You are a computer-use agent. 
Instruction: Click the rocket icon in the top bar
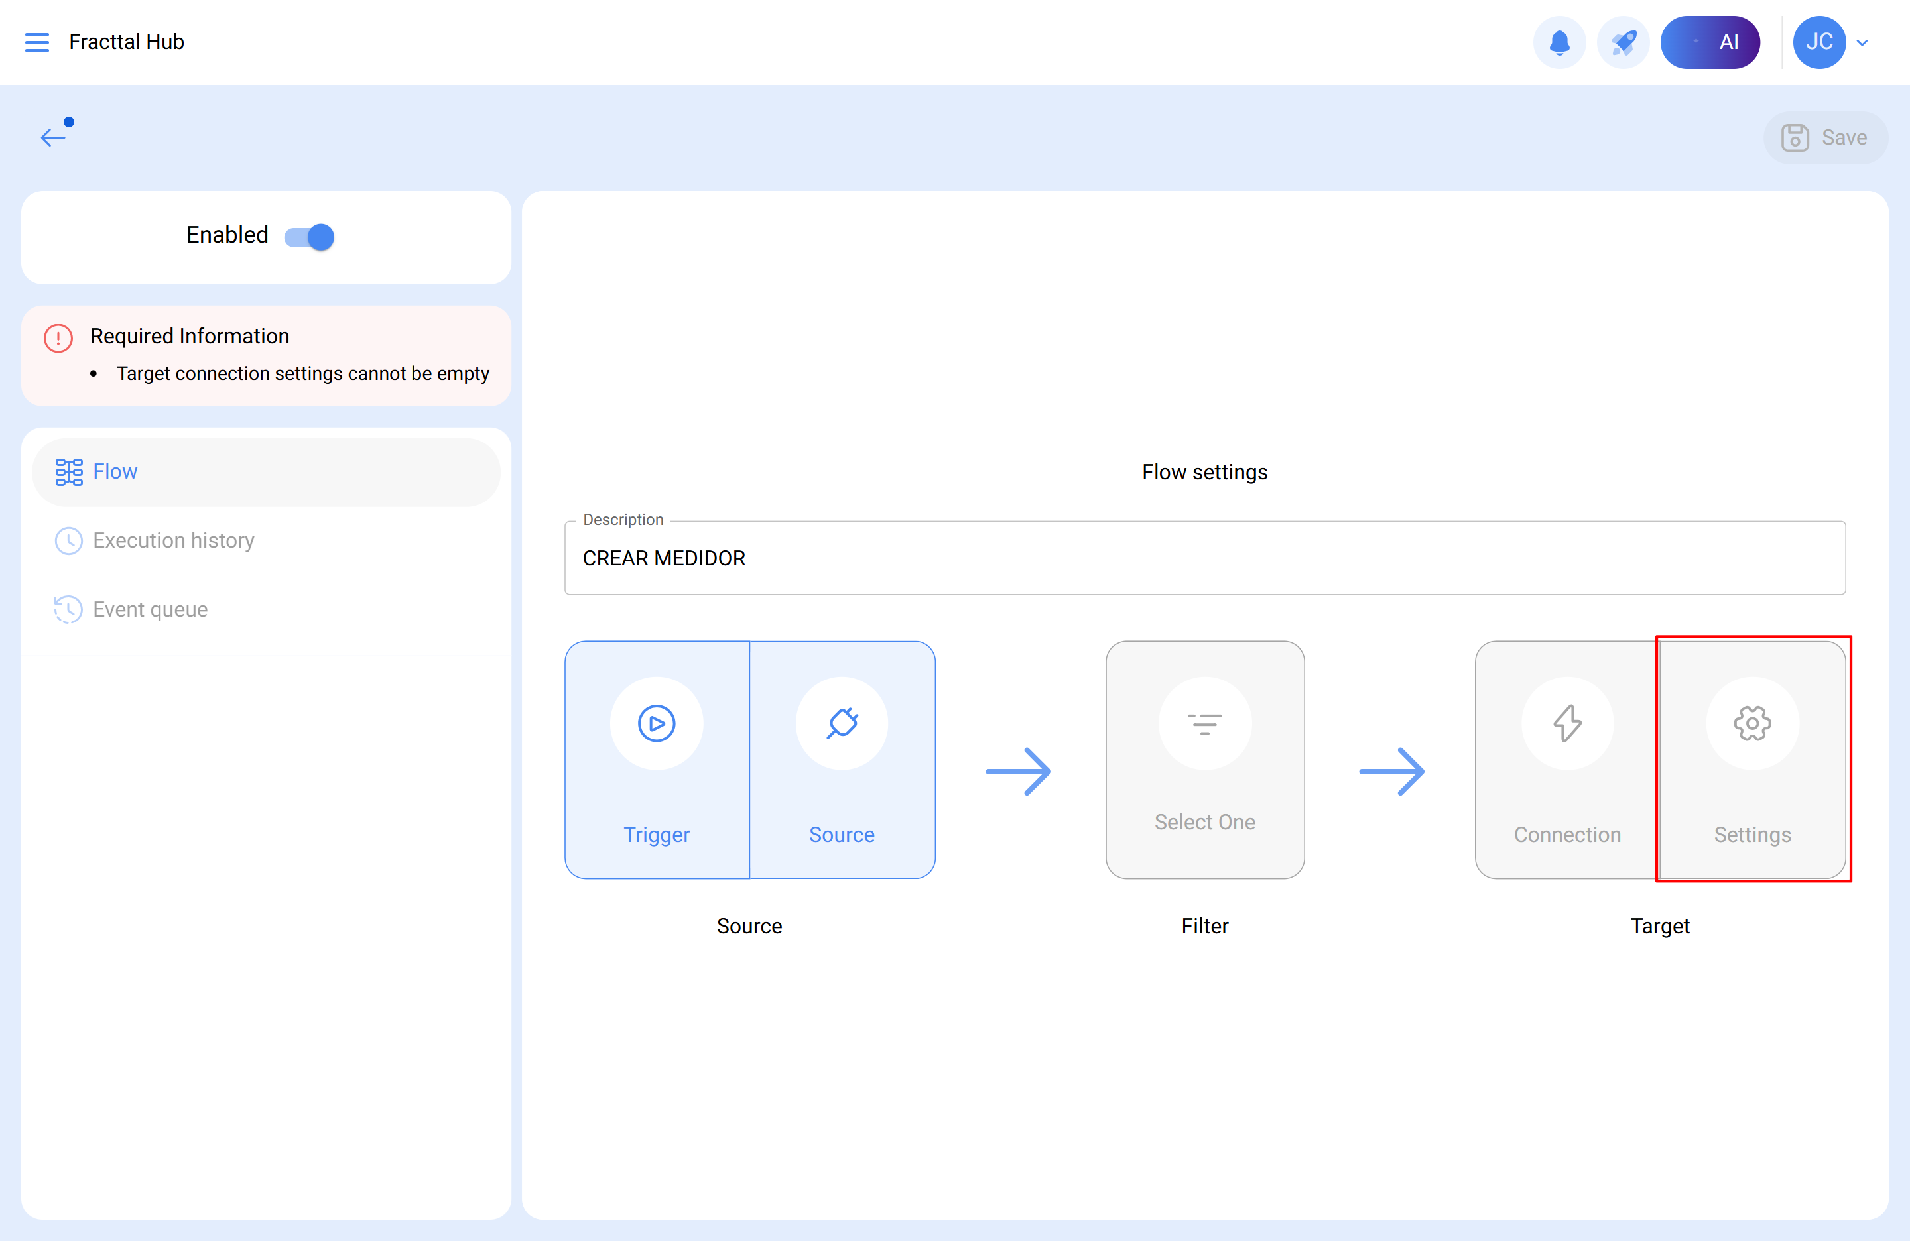[x=1623, y=42]
